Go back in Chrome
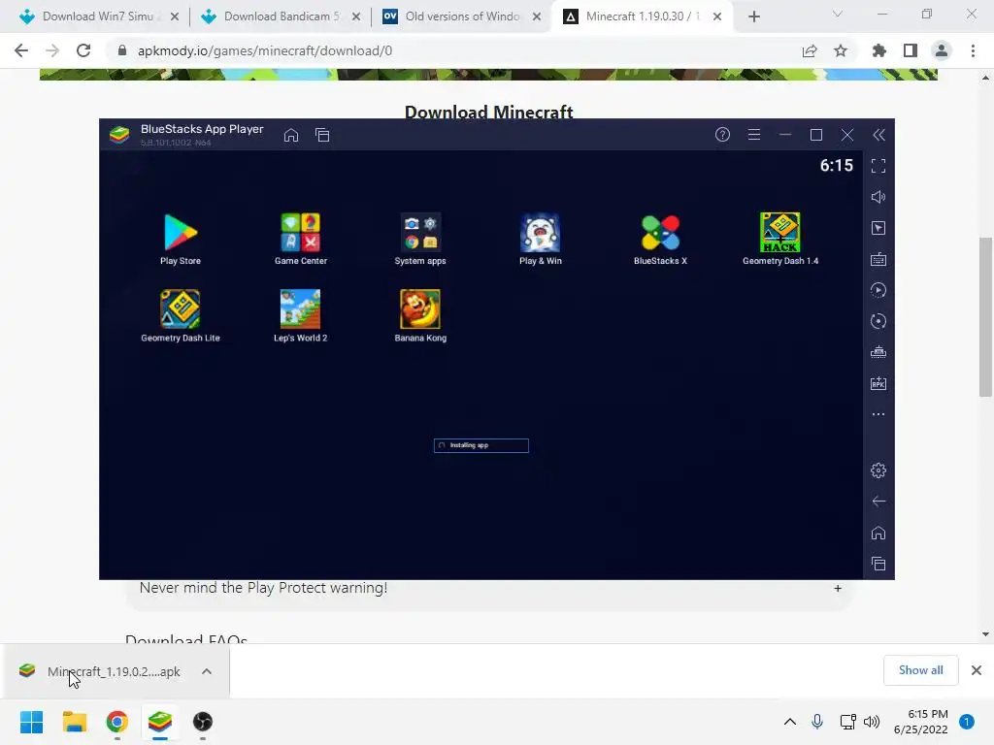The height and width of the screenshot is (745, 994). pyautogui.click(x=21, y=50)
